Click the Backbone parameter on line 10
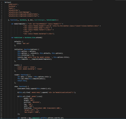The width and height of the screenshot is (126, 119). (23, 20)
